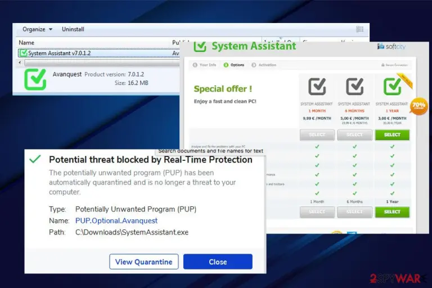Click the Special offer ! heading
This screenshot has width=432, height=288.
coord(223,89)
